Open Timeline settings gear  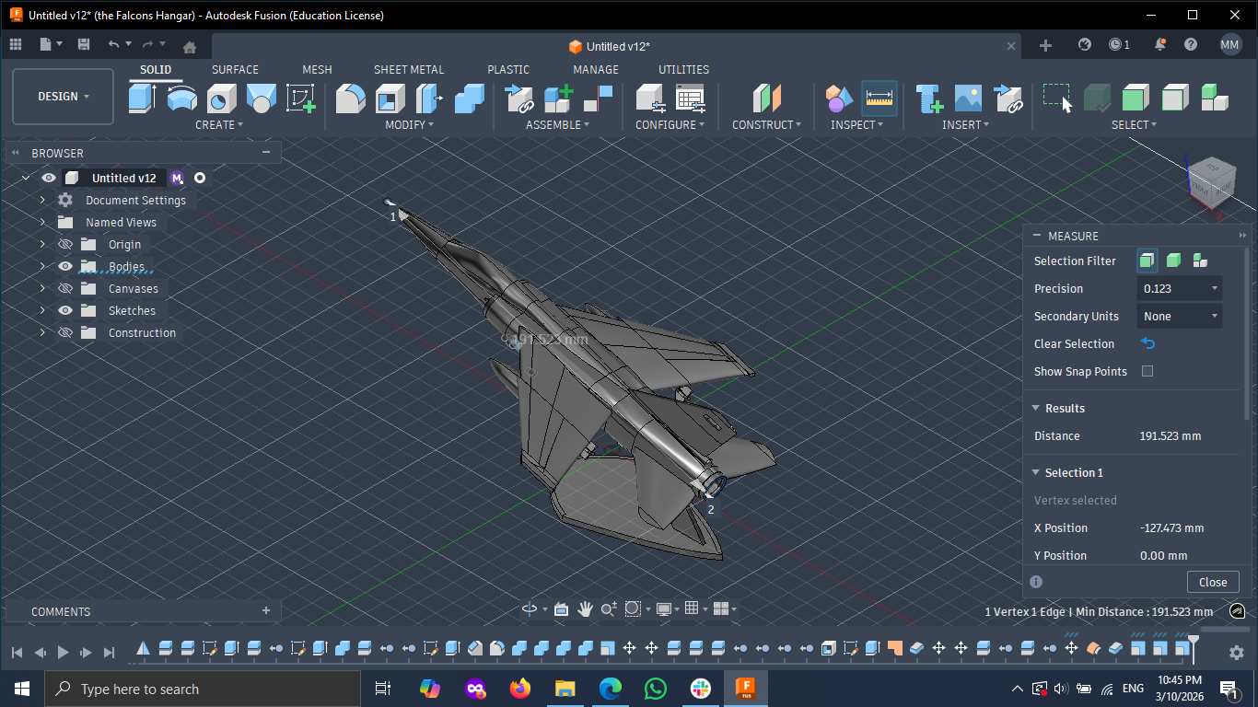tap(1237, 652)
